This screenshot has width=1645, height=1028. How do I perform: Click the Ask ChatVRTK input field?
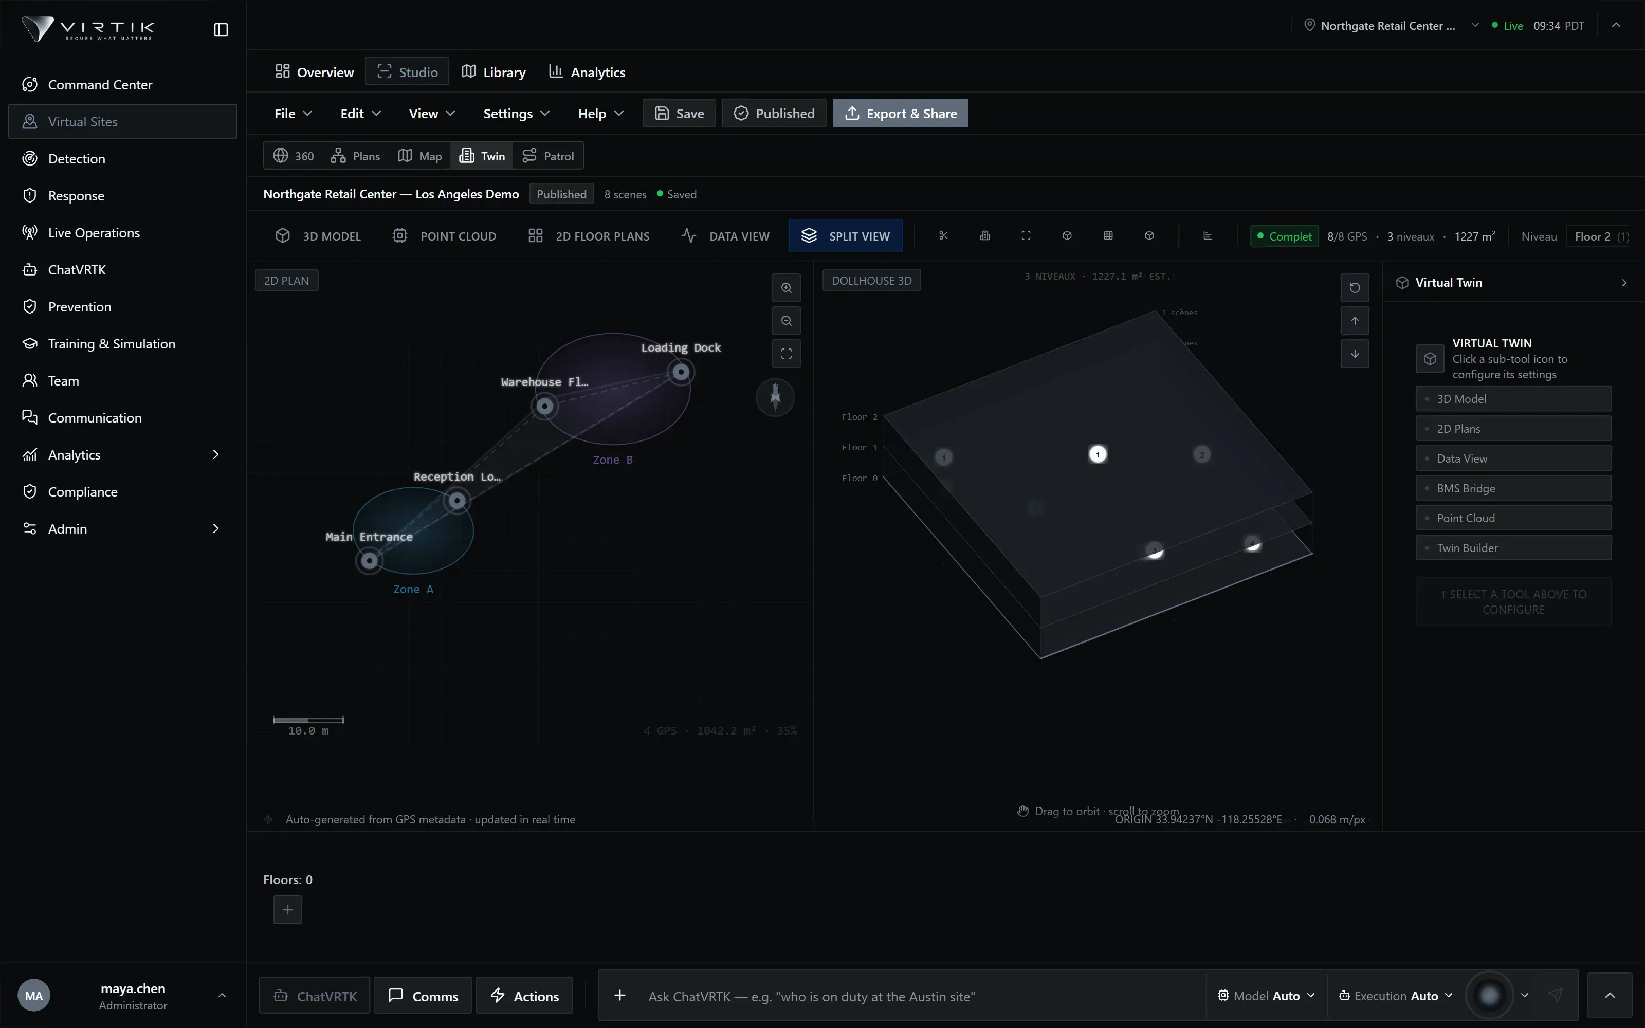click(x=923, y=996)
